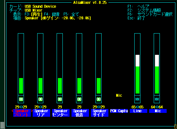Screen dimensions: 177x129
Task: Select the Speaker 低音 channel label
Action: tap(80, 113)
